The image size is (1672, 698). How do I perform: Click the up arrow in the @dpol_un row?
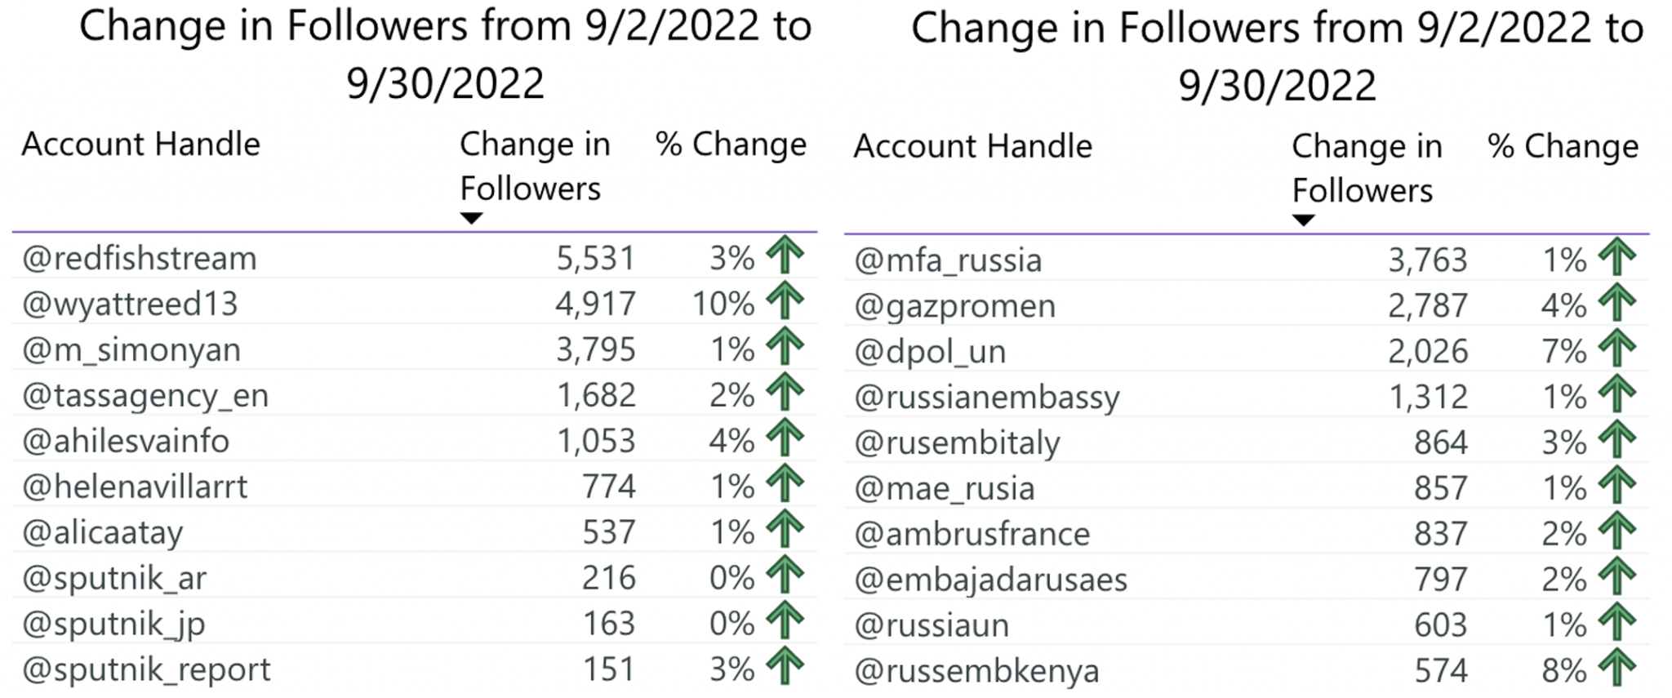click(1617, 349)
